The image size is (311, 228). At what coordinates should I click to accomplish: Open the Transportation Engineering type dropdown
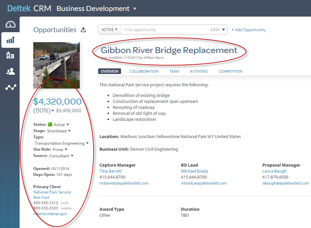[87, 143]
